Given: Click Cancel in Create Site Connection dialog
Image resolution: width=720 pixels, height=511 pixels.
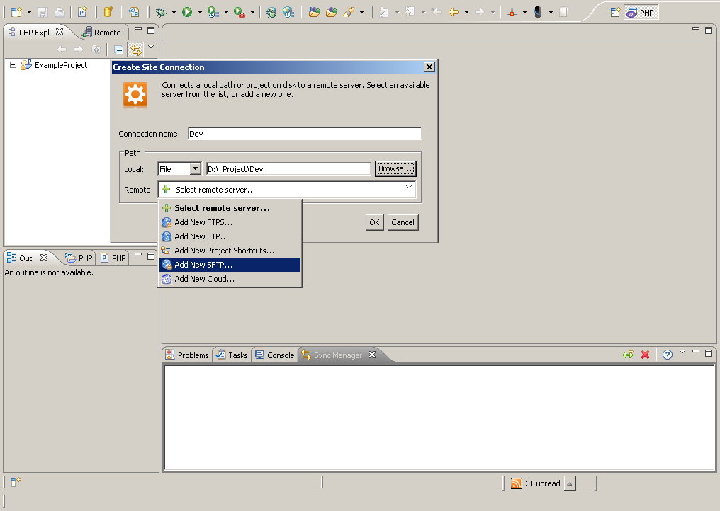Looking at the screenshot, I should tap(403, 222).
